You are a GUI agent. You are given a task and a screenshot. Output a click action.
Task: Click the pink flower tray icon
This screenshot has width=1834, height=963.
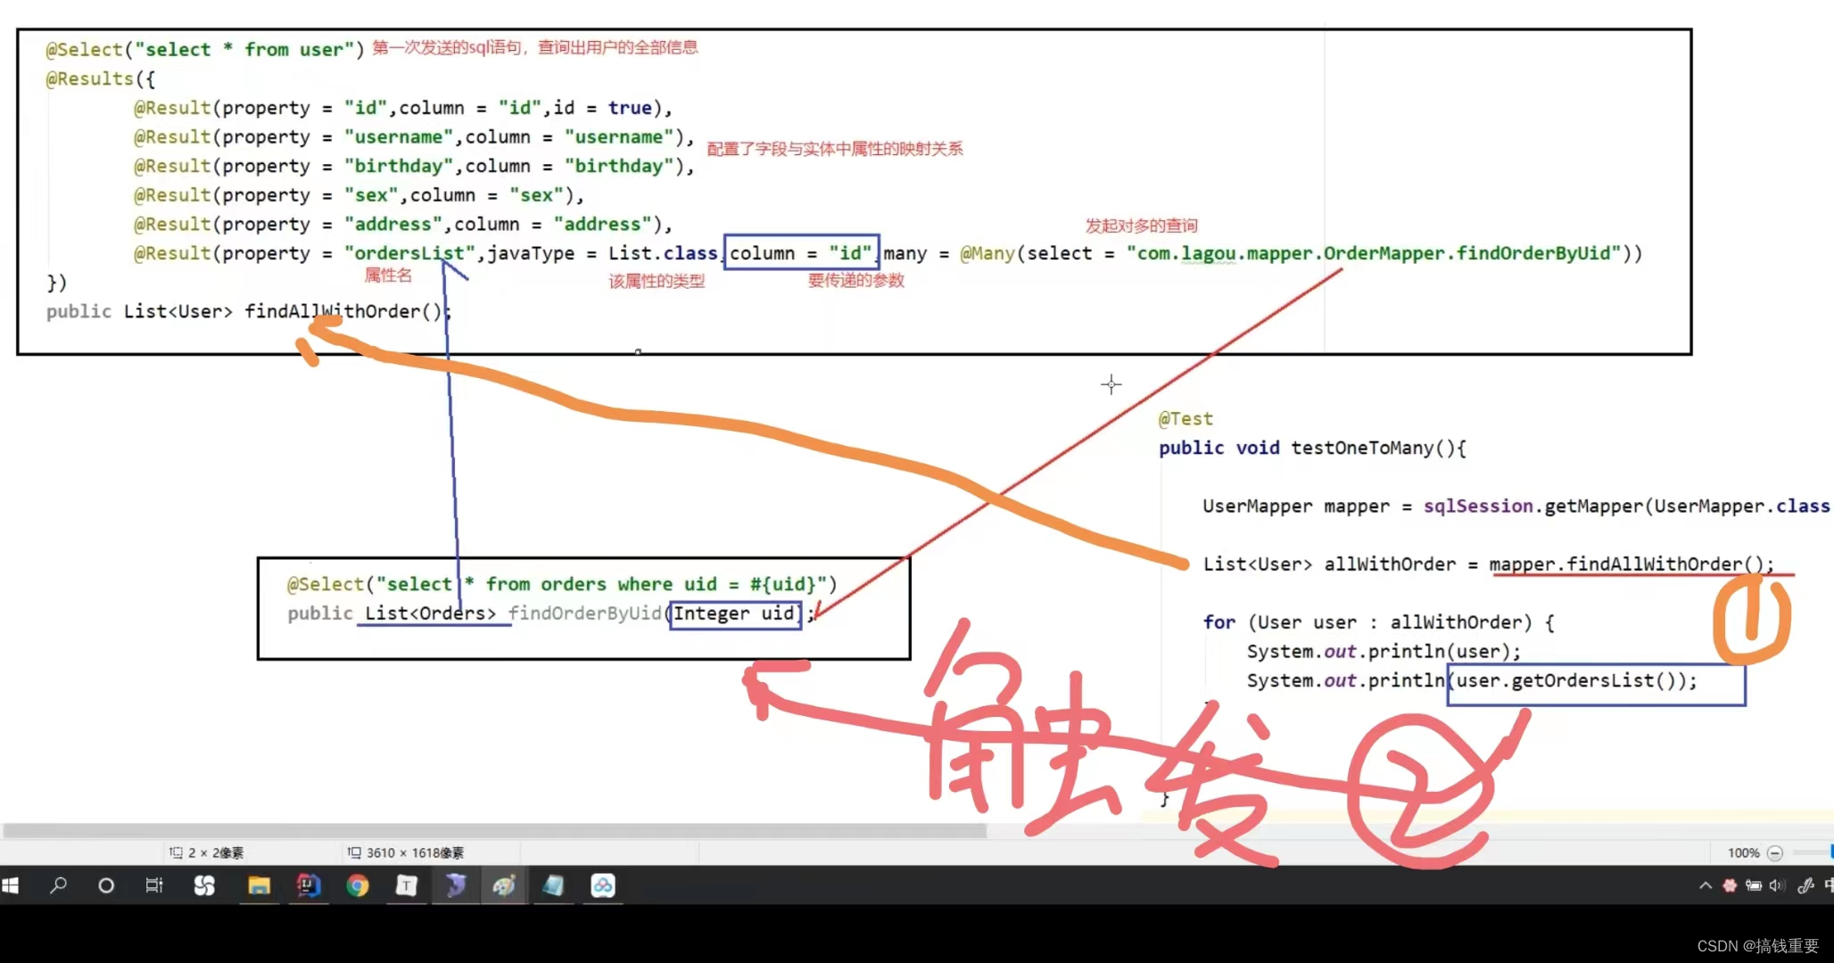tap(1730, 885)
